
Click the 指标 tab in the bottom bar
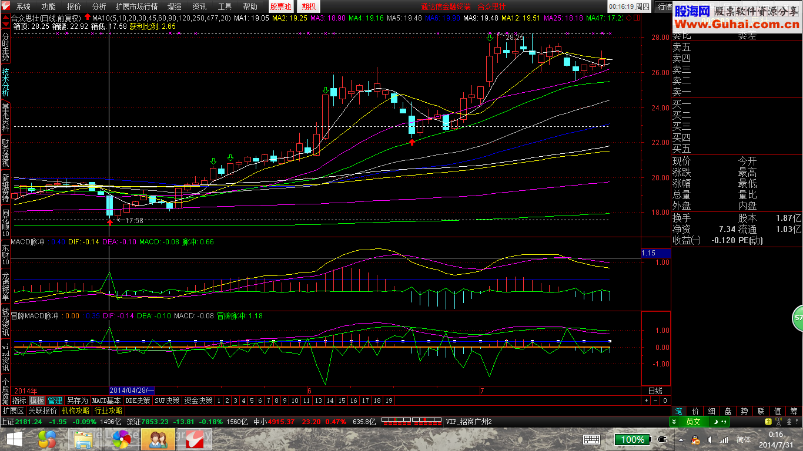(19, 400)
